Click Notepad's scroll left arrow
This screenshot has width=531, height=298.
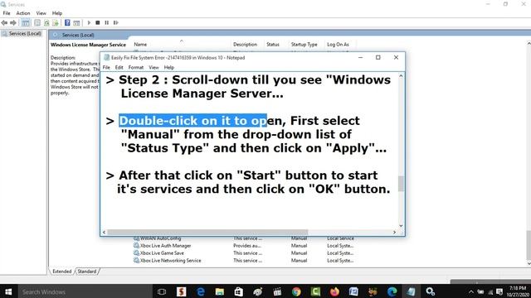click(104, 232)
